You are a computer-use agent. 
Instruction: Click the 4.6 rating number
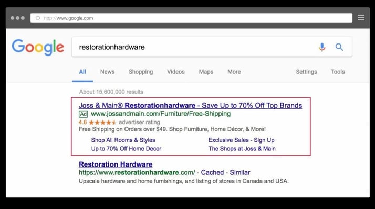(83, 123)
